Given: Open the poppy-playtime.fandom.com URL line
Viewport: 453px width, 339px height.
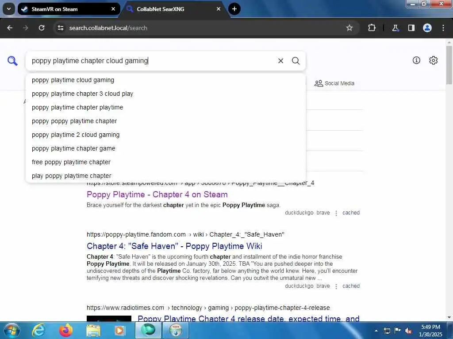Looking at the screenshot, I should 185,234.
